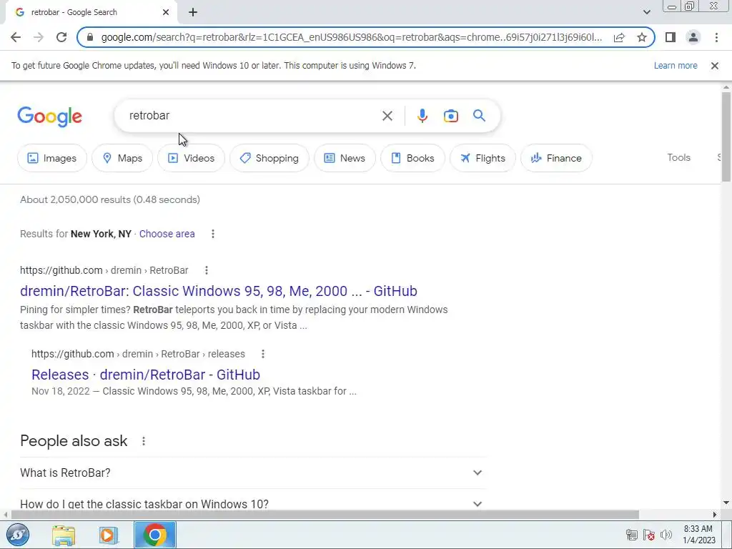Open options for RetroBar releases result
The width and height of the screenshot is (732, 549).
[x=263, y=354]
